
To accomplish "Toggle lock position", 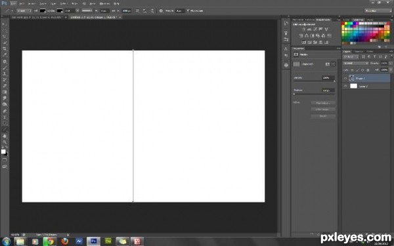I will coord(362,70).
